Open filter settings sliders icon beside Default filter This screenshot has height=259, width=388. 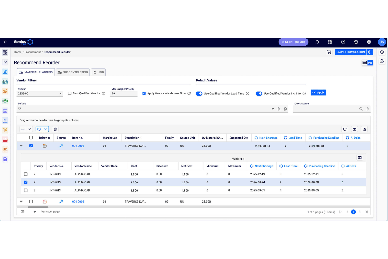(x=279, y=109)
